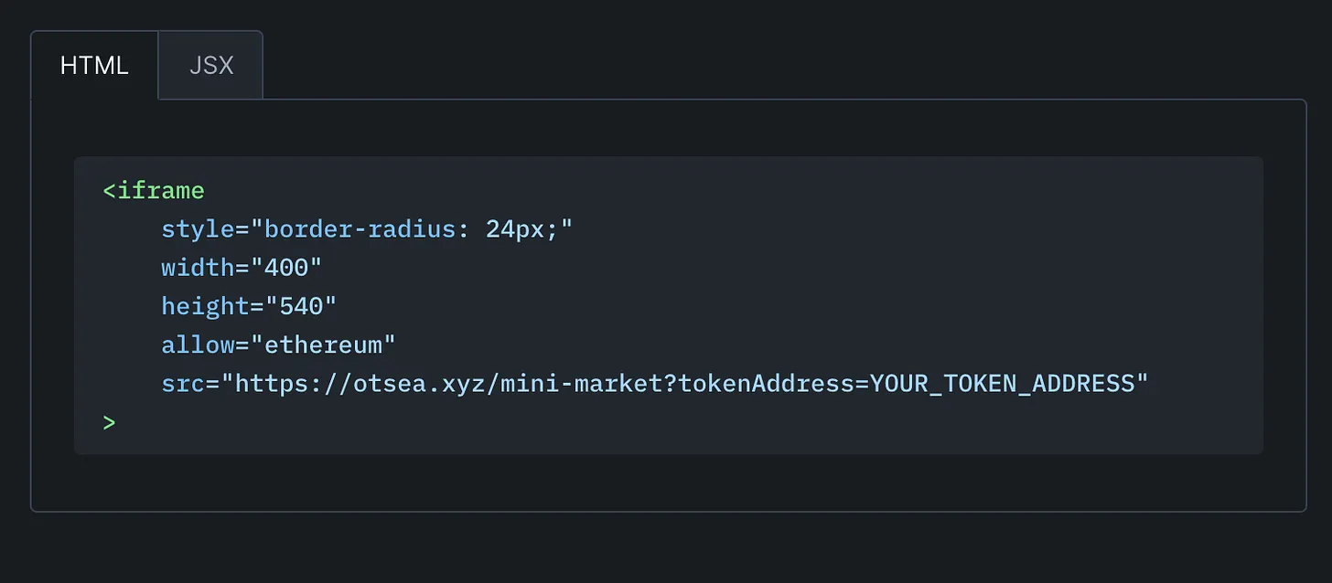Click the YOUR_TOKEN_ADDRESS placeholder text
The image size is (1332, 583).
1002,383
